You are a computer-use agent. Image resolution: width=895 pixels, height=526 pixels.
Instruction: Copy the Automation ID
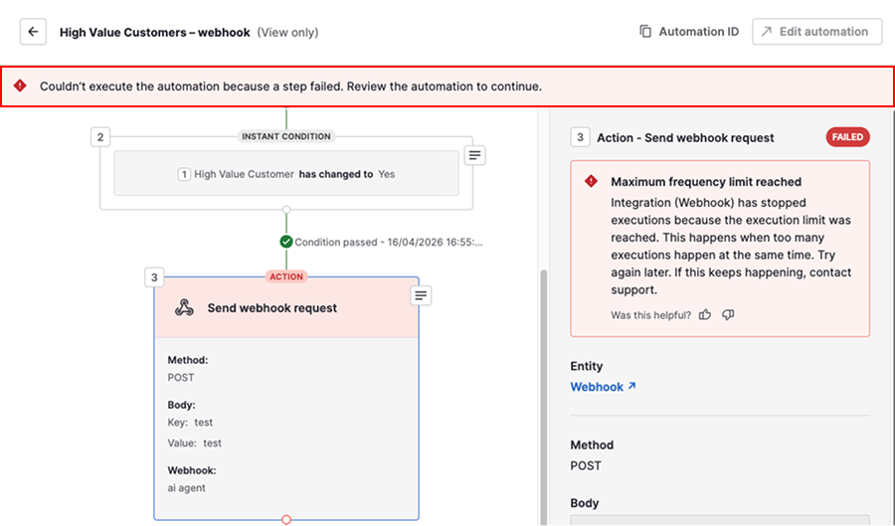(689, 32)
